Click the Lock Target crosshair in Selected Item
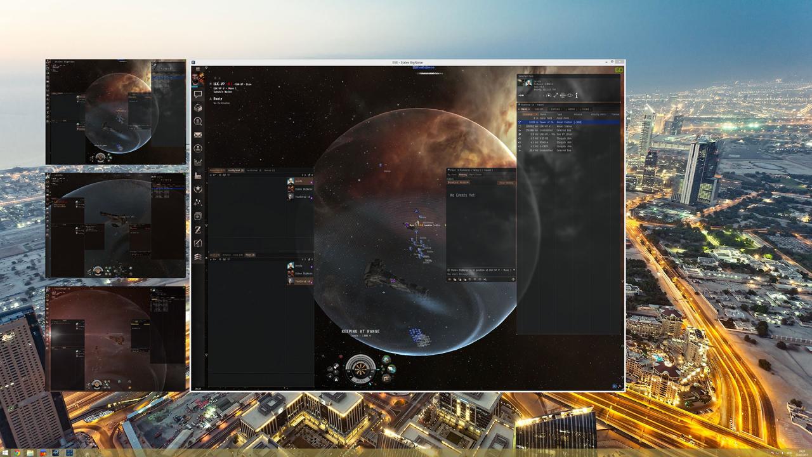Screen dimensions: 812x457 pos(563,95)
